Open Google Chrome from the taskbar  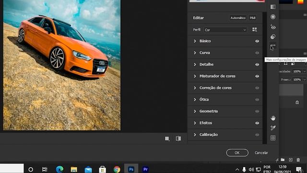click(117, 169)
